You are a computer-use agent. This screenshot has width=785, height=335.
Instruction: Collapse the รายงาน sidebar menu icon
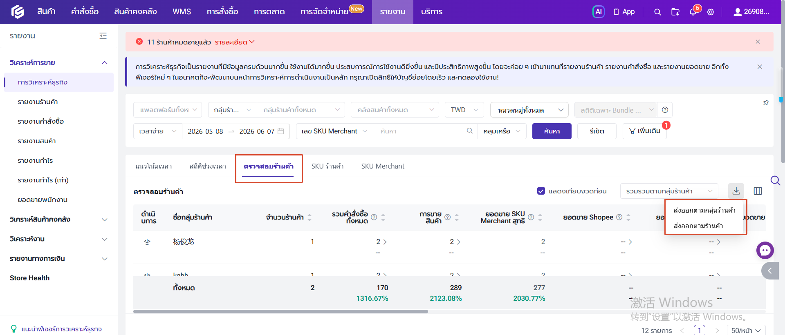click(x=103, y=36)
